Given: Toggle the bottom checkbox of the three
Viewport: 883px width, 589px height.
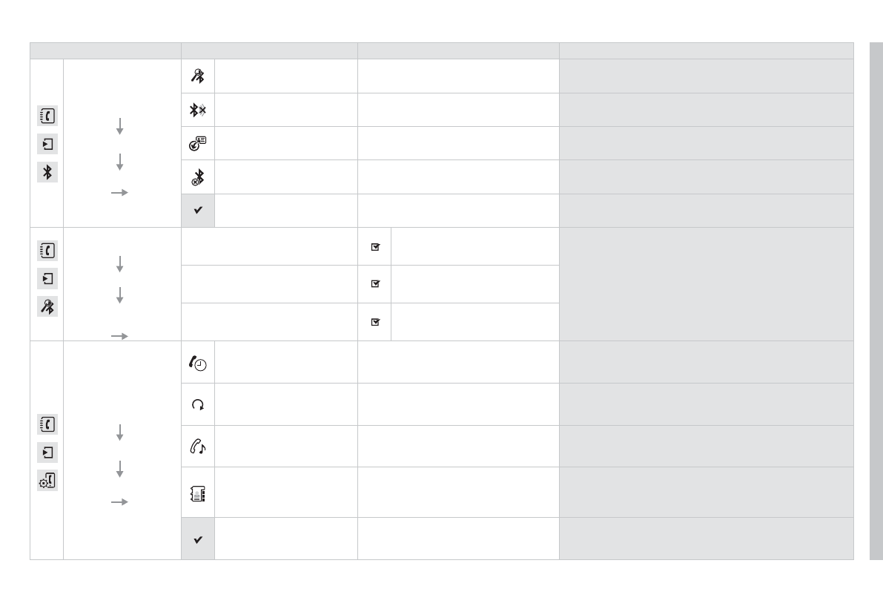Looking at the screenshot, I should point(374,322).
